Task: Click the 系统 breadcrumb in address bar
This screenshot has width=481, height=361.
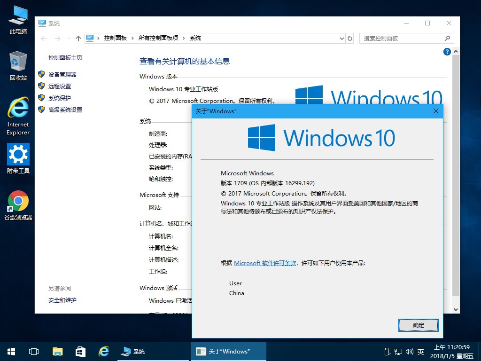Action: pyautogui.click(x=195, y=38)
